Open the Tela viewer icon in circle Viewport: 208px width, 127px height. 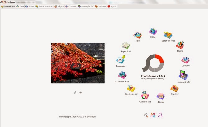click(x=137, y=35)
